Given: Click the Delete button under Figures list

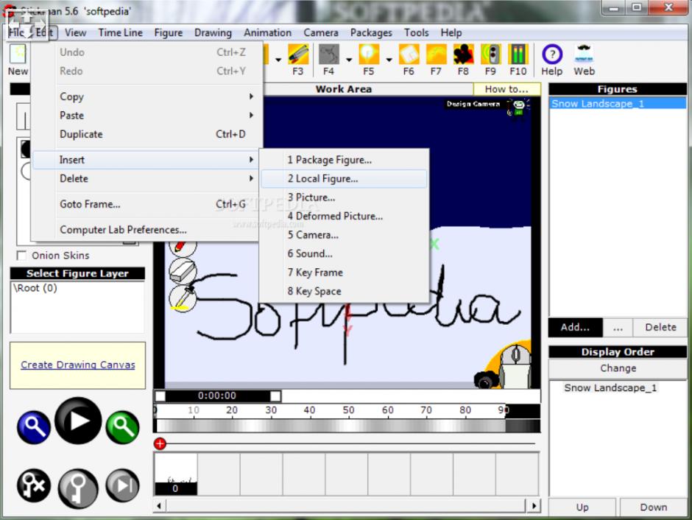Looking at the screenshot, I should (x=660, y=327).
